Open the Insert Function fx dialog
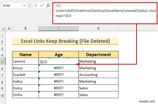The width and height of the screenshot is (158, 104). tap(48, 5)
